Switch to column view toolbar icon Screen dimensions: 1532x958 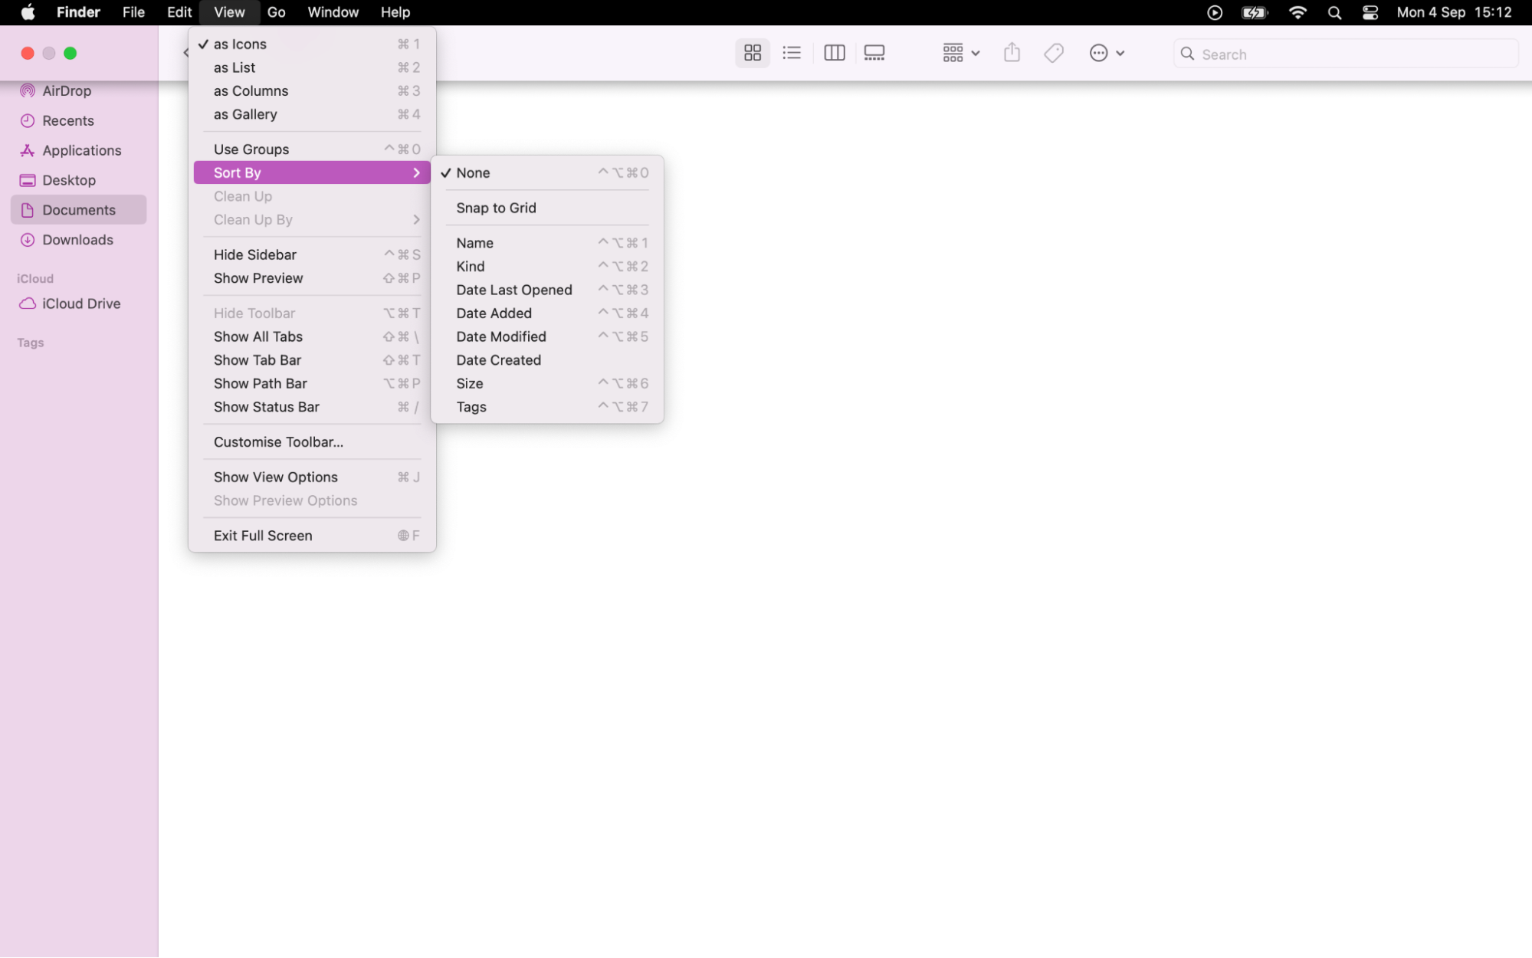(834, 53)
